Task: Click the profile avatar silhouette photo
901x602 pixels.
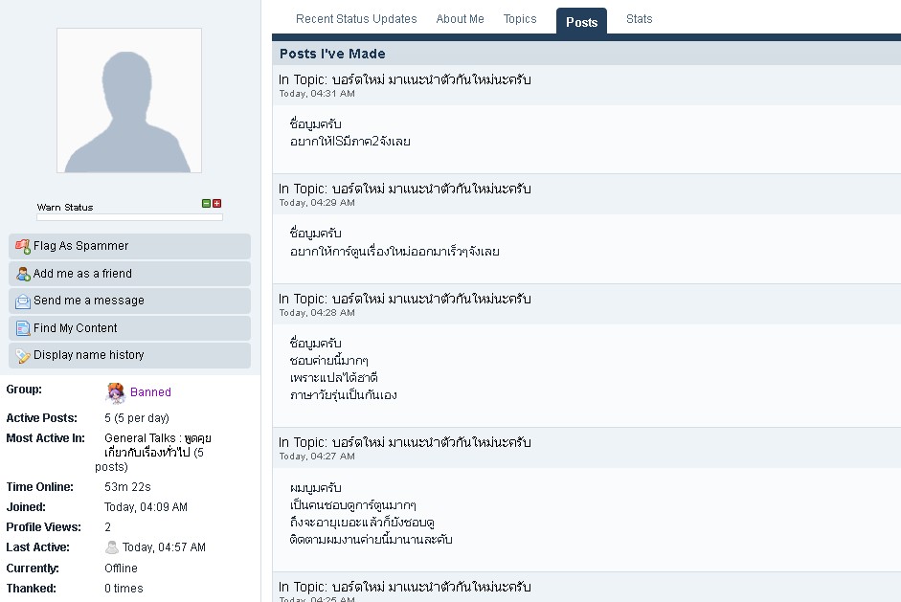Action: click(129, 100)
